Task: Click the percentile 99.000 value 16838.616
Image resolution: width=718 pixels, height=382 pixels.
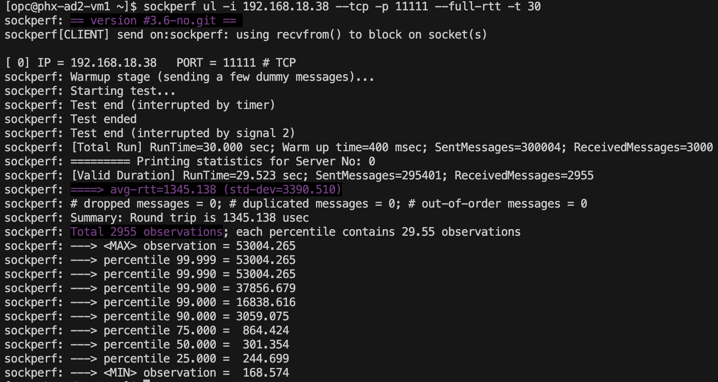Action: click(x=265, y=302)
